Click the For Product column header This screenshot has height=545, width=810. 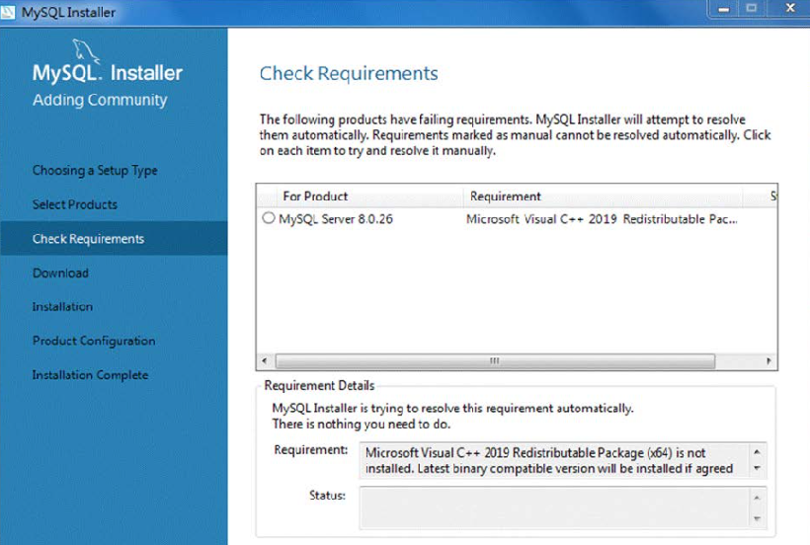[x=369, y=196]
